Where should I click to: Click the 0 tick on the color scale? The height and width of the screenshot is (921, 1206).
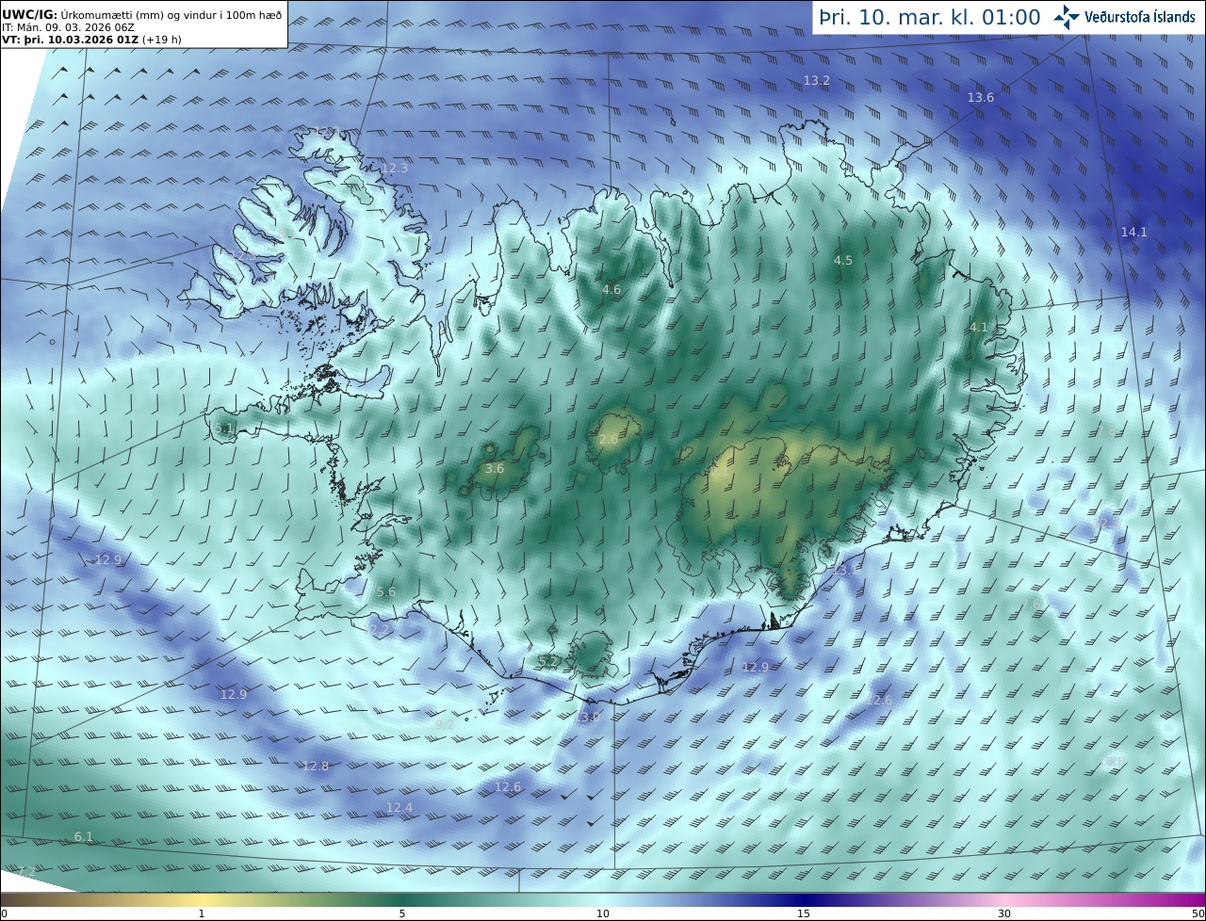click(4, 913)
